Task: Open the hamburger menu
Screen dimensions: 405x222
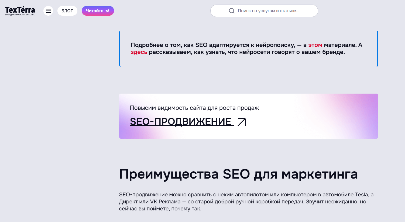Action: point(48,11)
